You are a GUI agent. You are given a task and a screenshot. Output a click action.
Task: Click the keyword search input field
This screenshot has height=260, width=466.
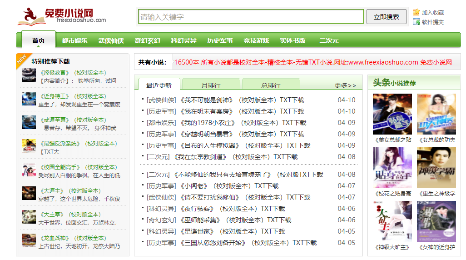(251, 17)
